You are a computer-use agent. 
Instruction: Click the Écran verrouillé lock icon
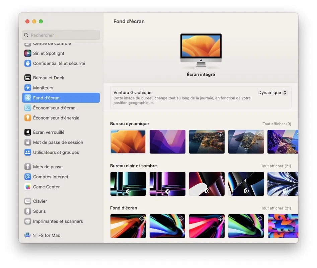[28, 132]
